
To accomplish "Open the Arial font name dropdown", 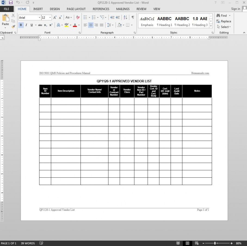I will [39, 17].
